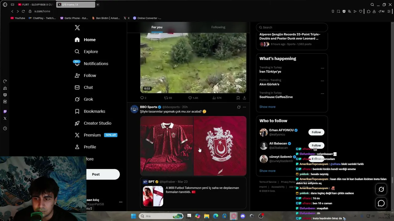This screenshot has height=221, width=394.
Task: Repost the video post with 59 reposts
Action: click(168, 98)
